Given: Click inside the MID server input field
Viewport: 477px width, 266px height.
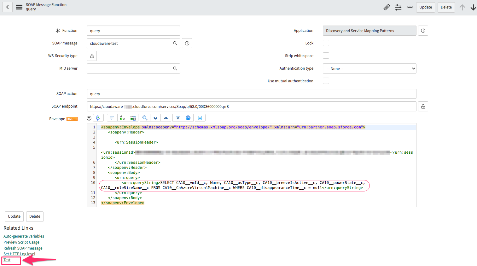Looking at the screenshot, I should [128, 68].
